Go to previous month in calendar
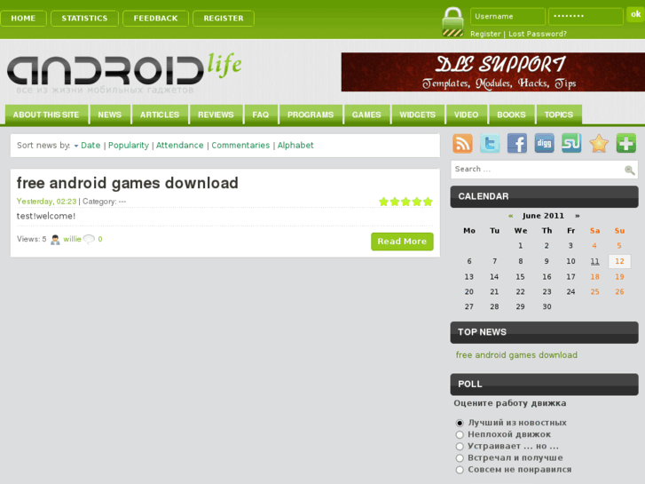645x484 pixels. (x=510, y=216)
